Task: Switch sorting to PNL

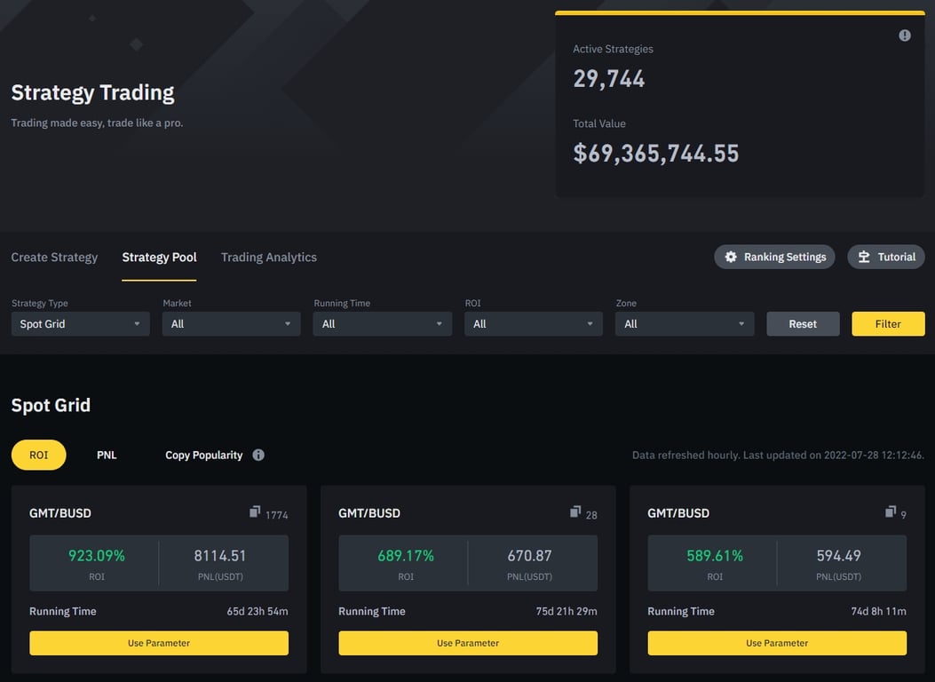Action: (106, 454)
